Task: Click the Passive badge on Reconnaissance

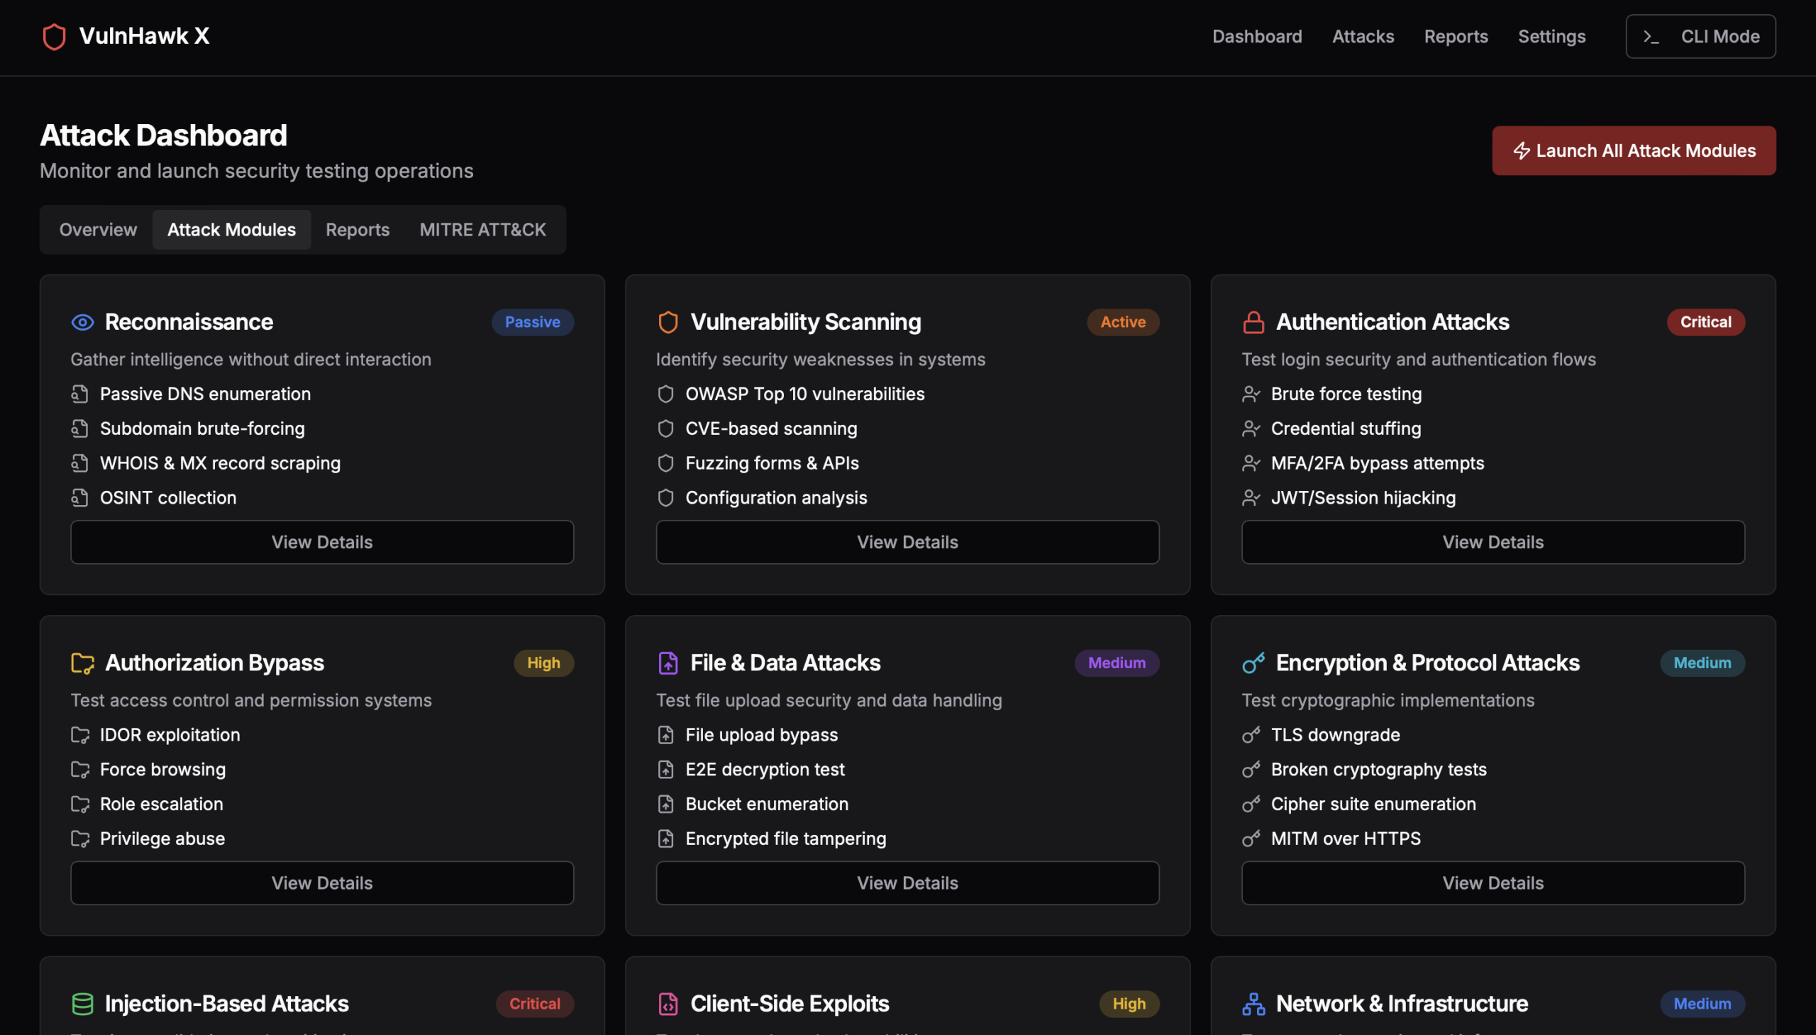Action: (532, 322)
